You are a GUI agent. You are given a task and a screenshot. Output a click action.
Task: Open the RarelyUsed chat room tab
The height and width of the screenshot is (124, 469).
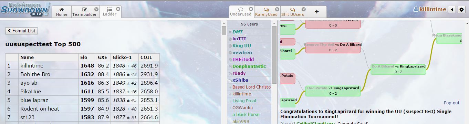point(266,12)
